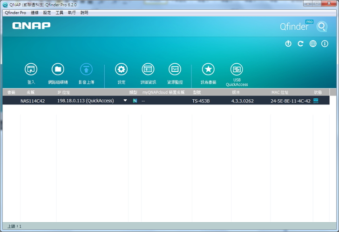Click 設為書籤 star bookmark icon
The width and height of the screenshot is (339, 232).
point(208,70)
